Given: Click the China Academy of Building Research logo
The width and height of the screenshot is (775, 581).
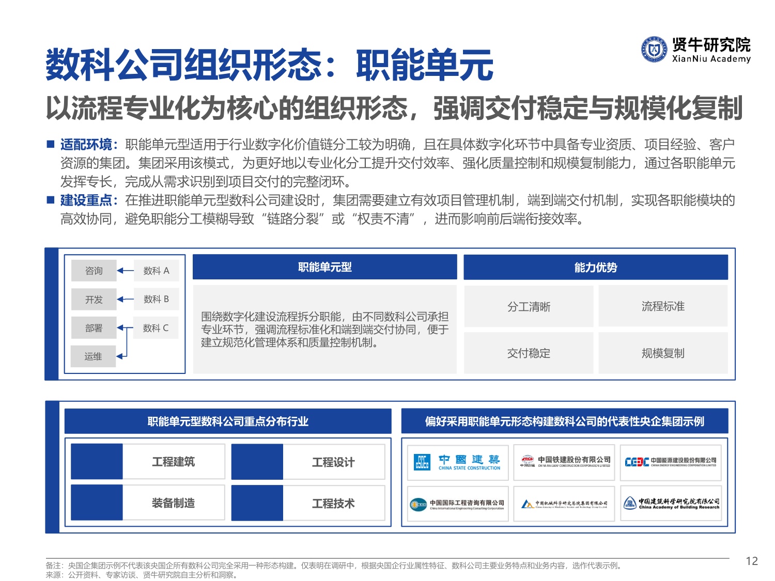Looking at the screenshot, I should pyautogui.click(x=671, y=504).
